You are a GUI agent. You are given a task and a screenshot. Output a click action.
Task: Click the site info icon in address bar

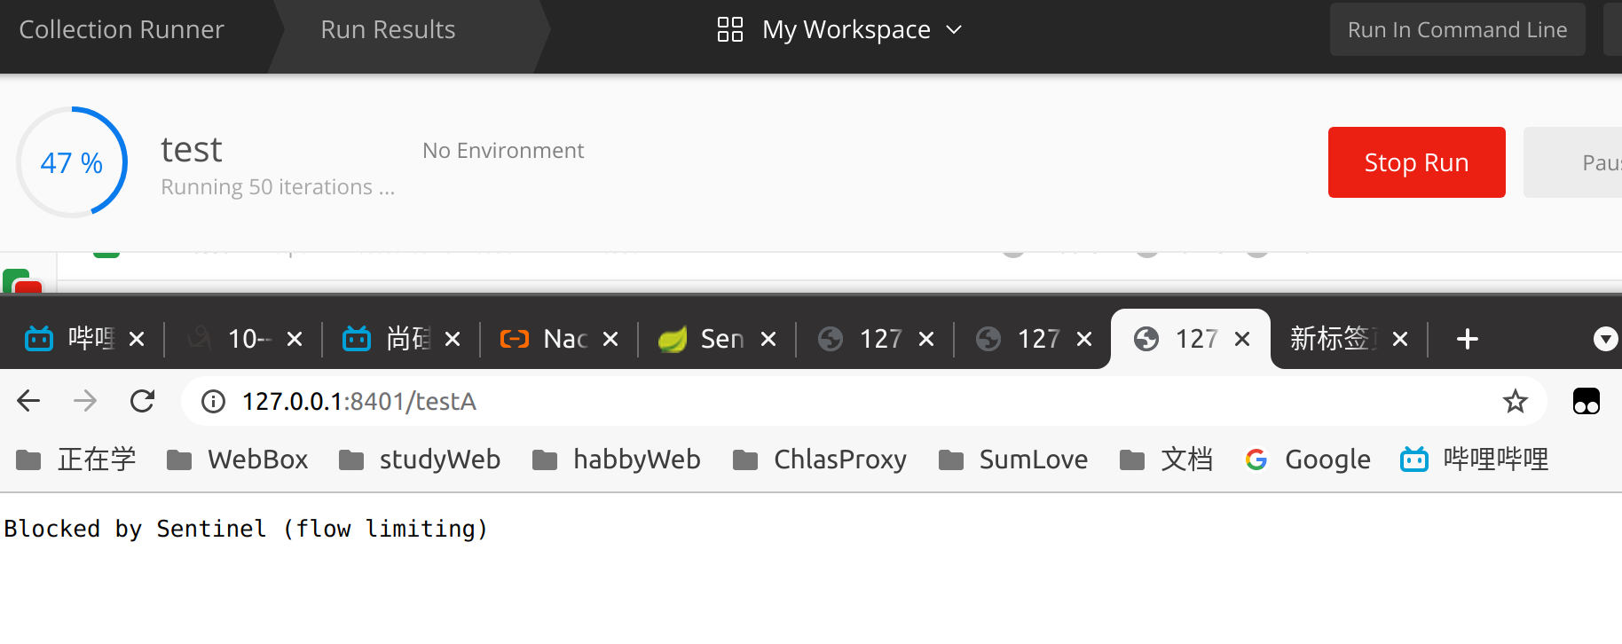tap(213, 402)
